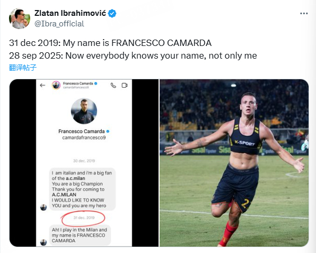The image size is (316, 253).
Task: Click Zlatan Ibrahimović's profile avatar
Action: [19, 18]
